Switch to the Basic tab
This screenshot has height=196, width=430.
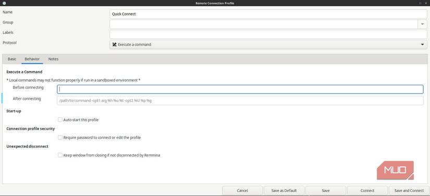pyautogui.click(x=12, y=59)
